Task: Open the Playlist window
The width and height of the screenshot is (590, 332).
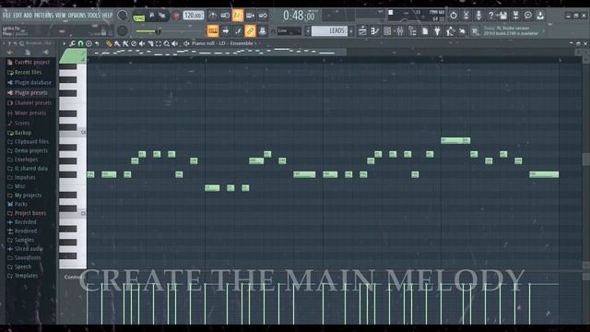Action: pyautogui.click(x=362, y=30)
